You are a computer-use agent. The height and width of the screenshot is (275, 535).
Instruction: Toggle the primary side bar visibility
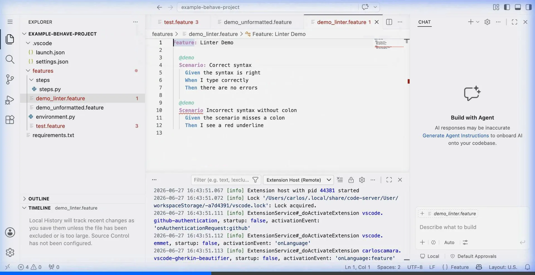tap(507, 7)
